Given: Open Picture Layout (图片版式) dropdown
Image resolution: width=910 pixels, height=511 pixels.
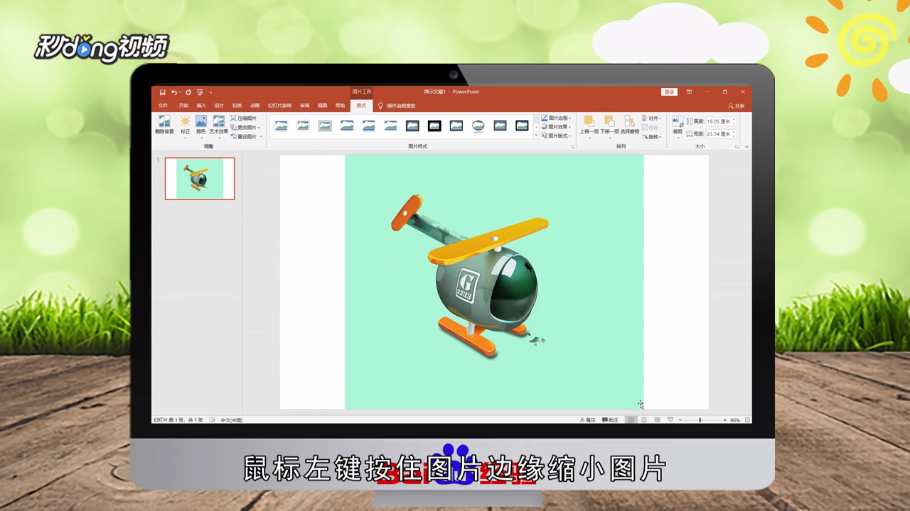Looking at the screenshot, I should click(556, 136).
